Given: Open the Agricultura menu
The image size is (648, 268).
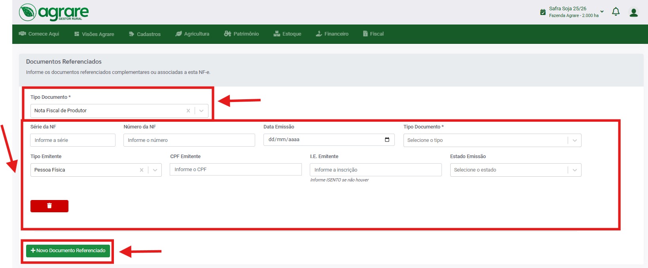Looking at the screenshot, I should pos(192,34).
